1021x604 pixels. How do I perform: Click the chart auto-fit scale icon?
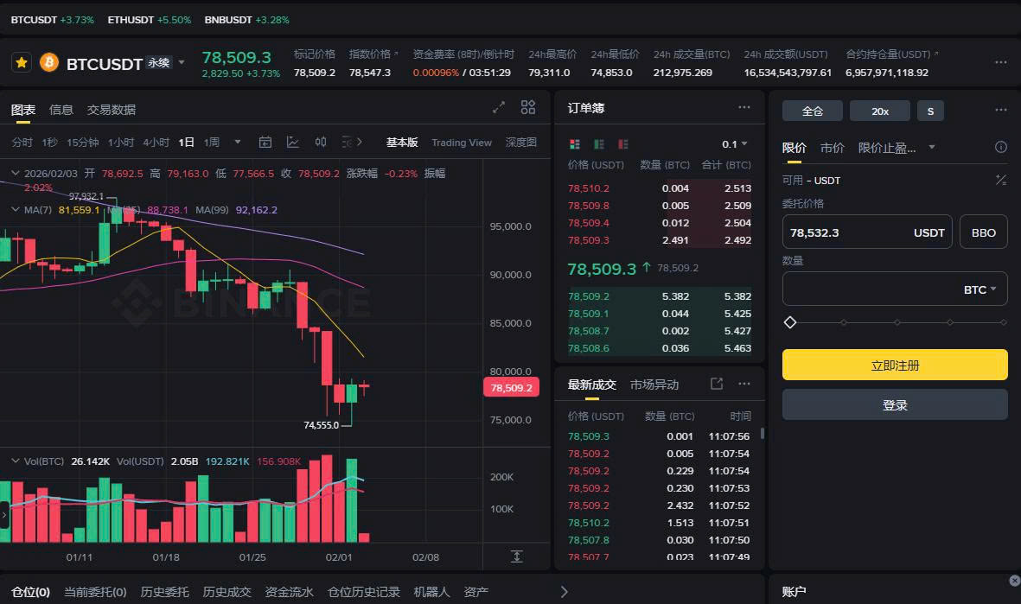pos(516,556)
